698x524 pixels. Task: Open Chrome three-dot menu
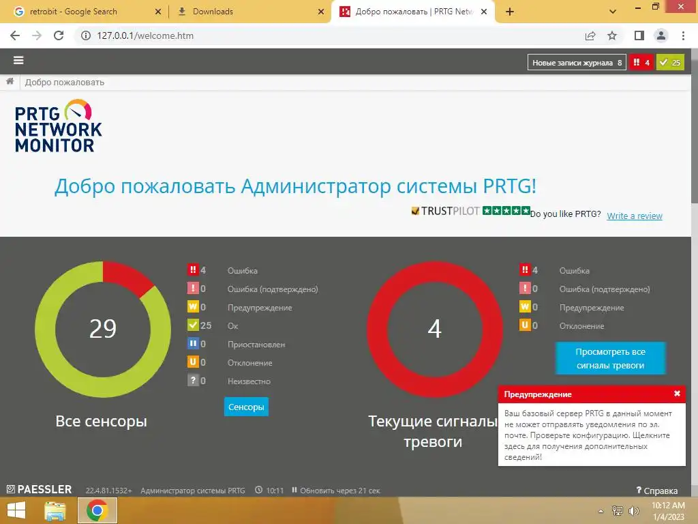point(683,35)
